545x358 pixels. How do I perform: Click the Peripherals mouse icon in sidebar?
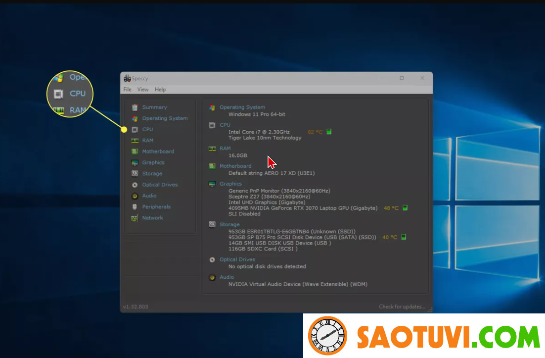coord(135,206)
